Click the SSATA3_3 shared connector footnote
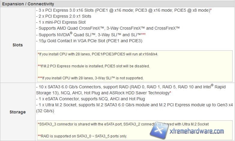The width and height of the screenshot is (235, 141). click(x=123, y=124)
